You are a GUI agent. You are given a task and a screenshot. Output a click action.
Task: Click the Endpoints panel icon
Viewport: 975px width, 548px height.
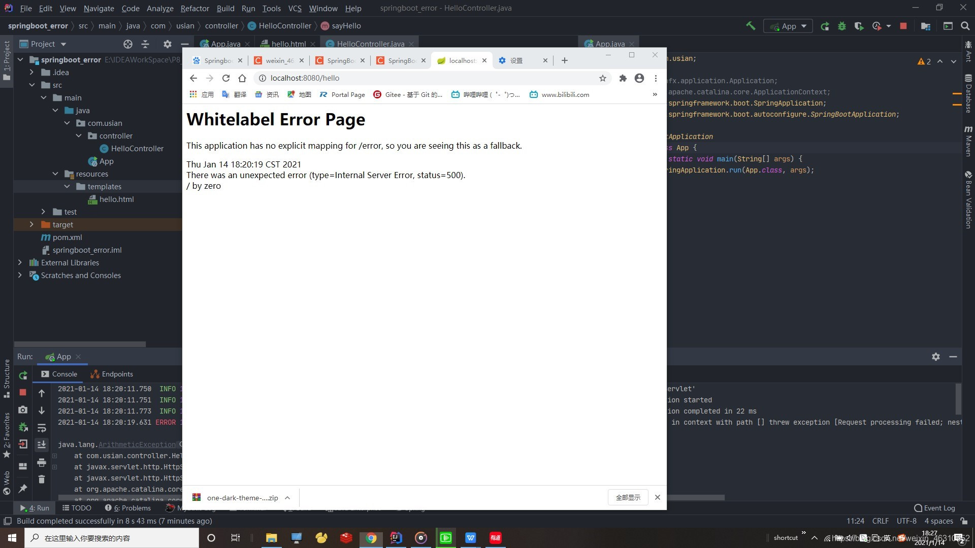(x=94, y=373)
